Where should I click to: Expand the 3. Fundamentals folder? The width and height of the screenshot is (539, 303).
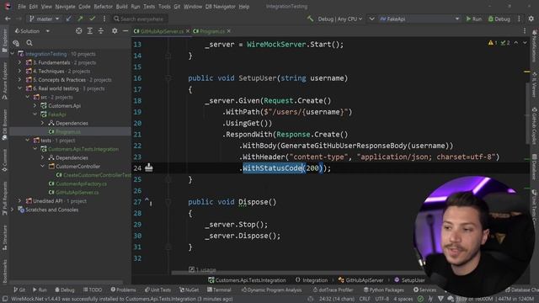coord(19,62)
